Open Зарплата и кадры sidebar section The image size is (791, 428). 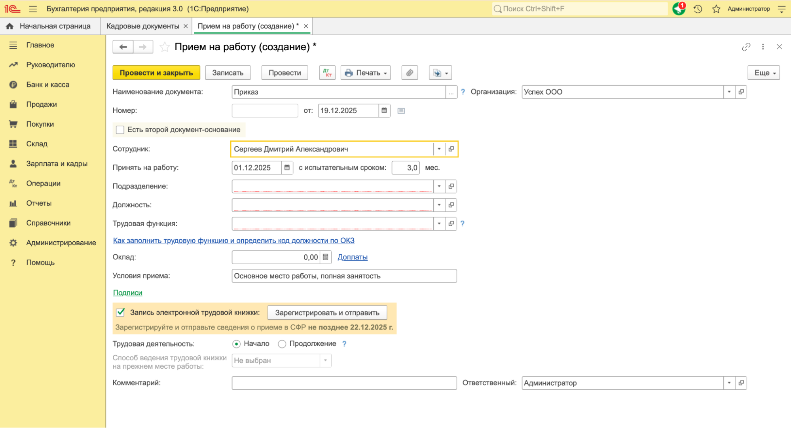click(x=57, y=164)
